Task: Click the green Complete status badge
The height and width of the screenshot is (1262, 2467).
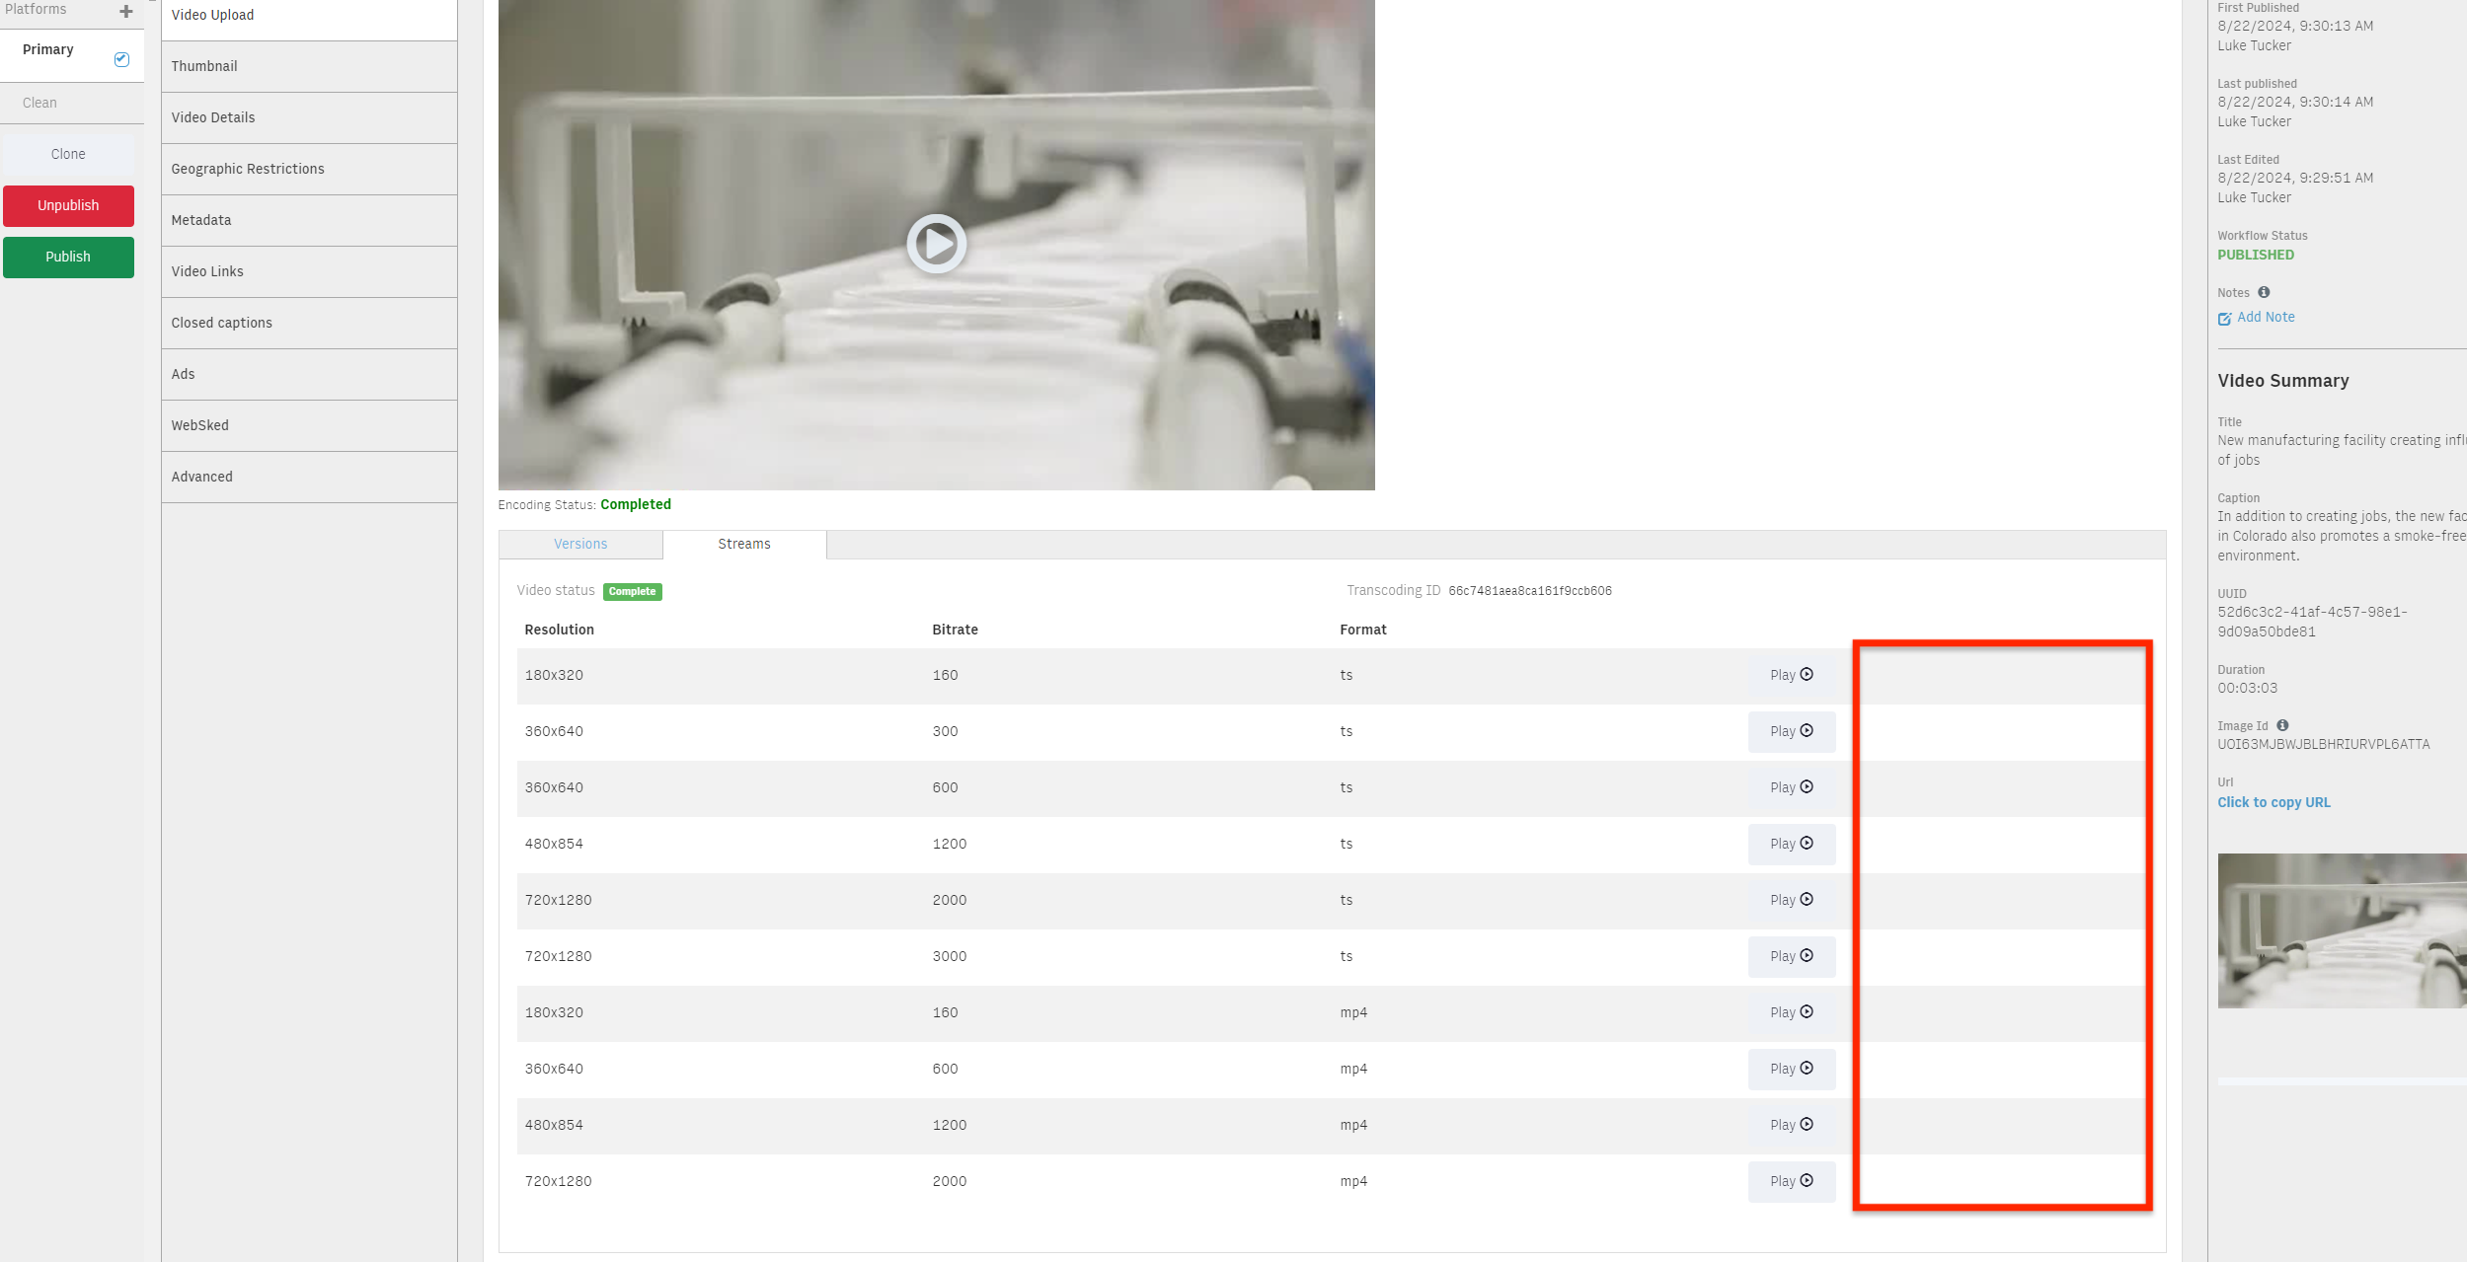Action: coord(632,591)
